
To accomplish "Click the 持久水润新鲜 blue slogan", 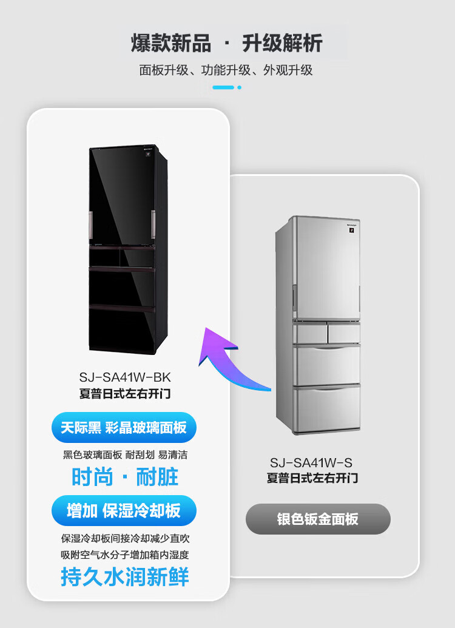I will [x=125, y=577].
